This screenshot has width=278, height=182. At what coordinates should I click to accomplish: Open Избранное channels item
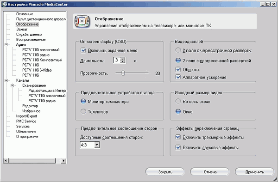tap(31, 111)
